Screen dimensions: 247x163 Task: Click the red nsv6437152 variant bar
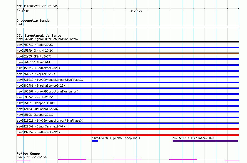pyautogui.click(x=128, y=135)
